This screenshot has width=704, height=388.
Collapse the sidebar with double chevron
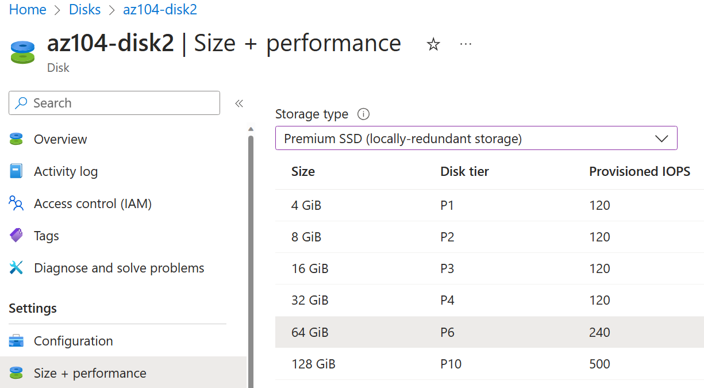click(x=239, y=103)
